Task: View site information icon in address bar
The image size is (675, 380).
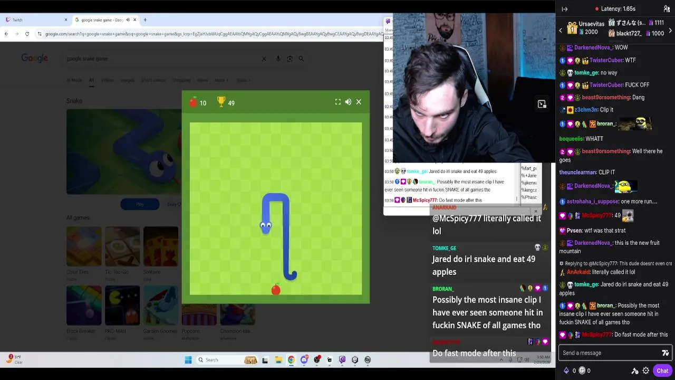Action: pyautogui.click(x=40, y=34)
